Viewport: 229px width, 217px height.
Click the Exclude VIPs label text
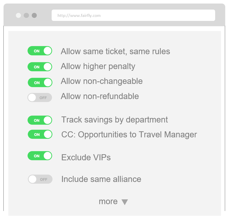click(x=86, y=157)
